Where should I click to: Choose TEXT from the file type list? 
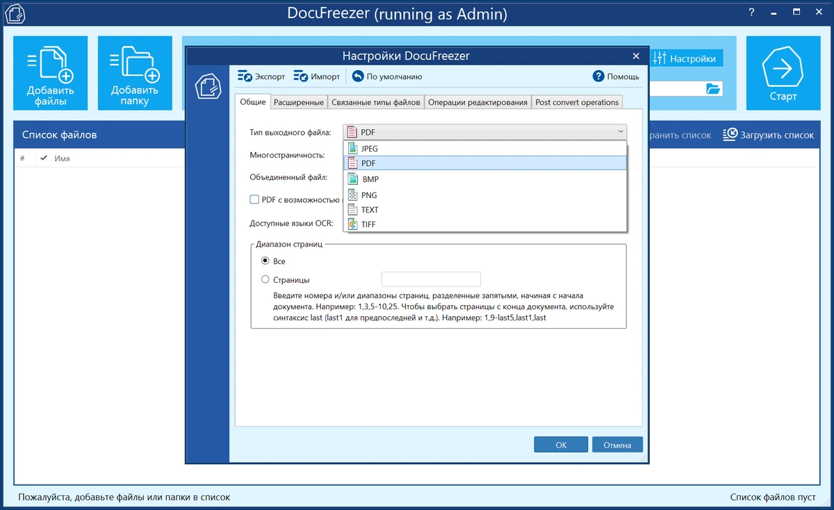[x=485, y=210]
